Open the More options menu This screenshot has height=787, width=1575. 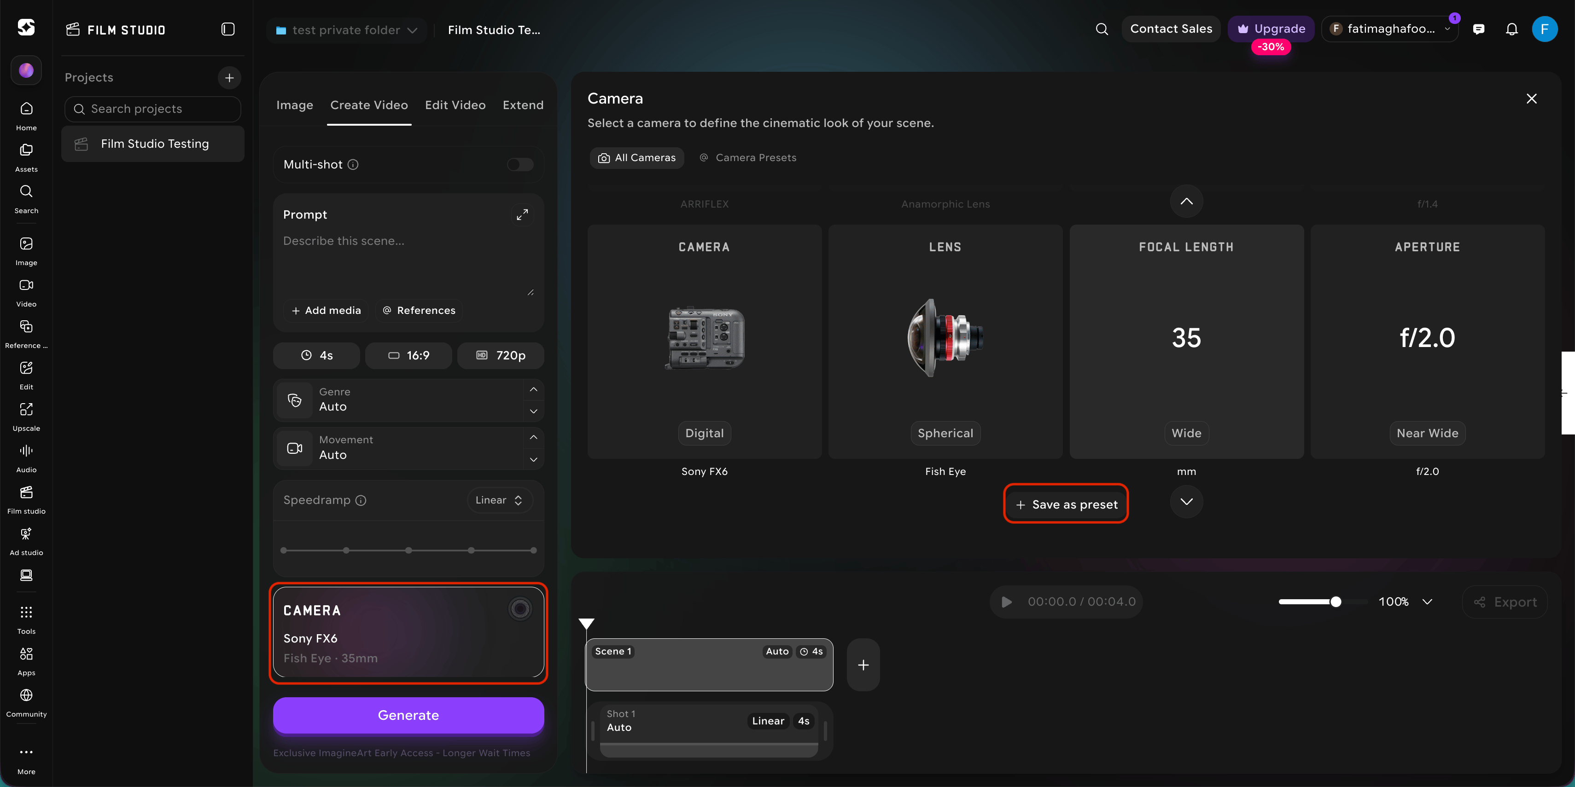click(26, 760)
